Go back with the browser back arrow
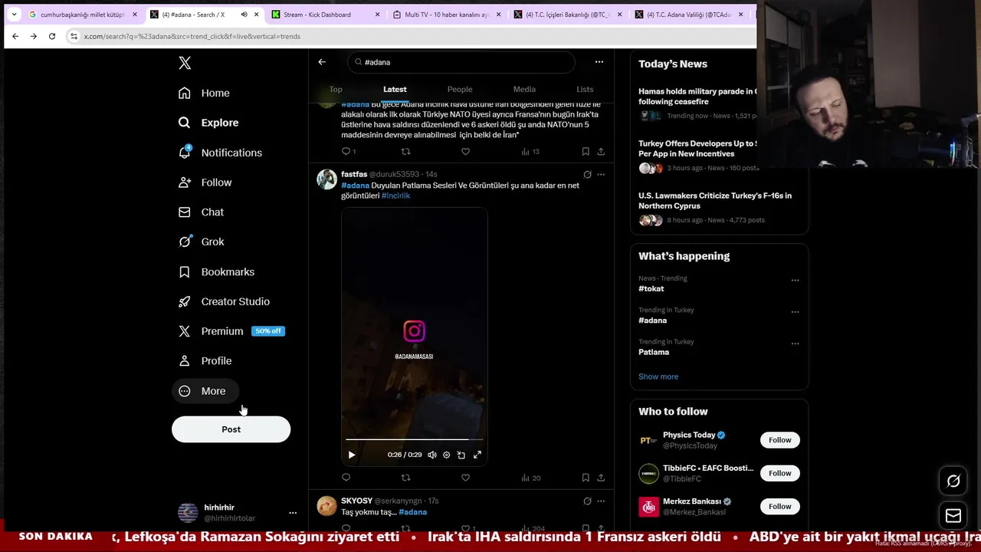 (15, 36)
